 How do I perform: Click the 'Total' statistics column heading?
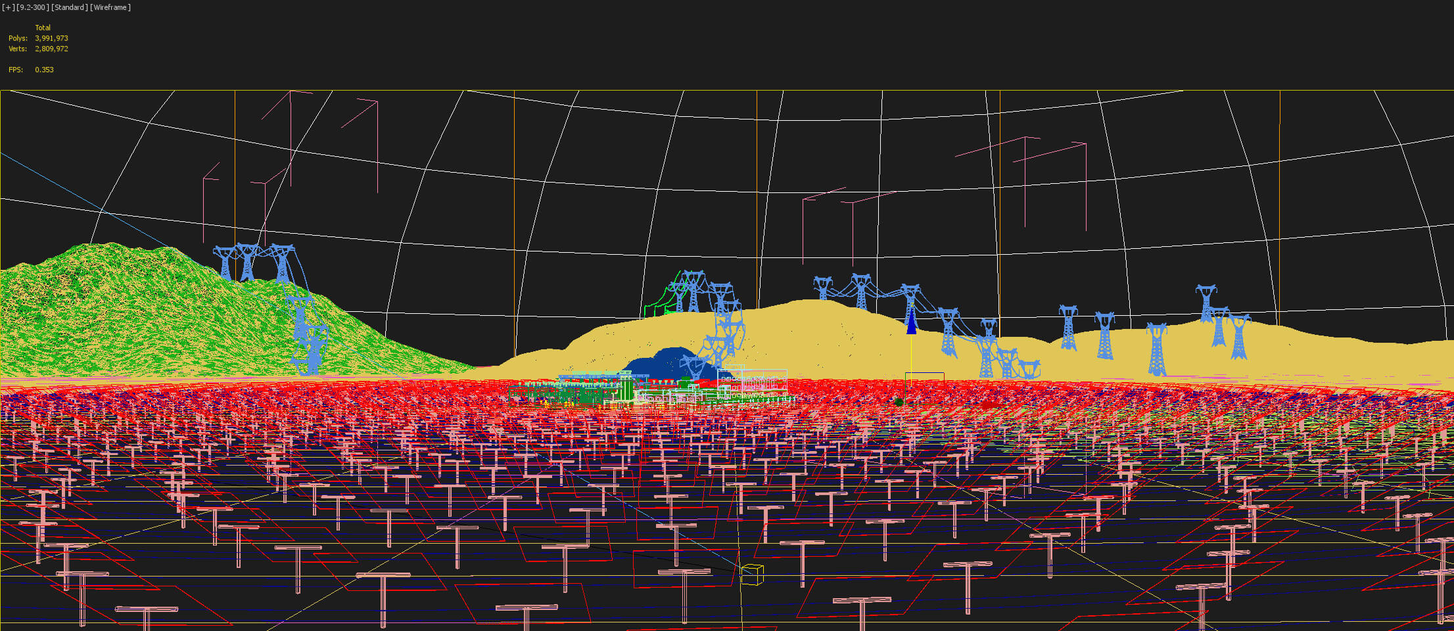pos(43,28)
